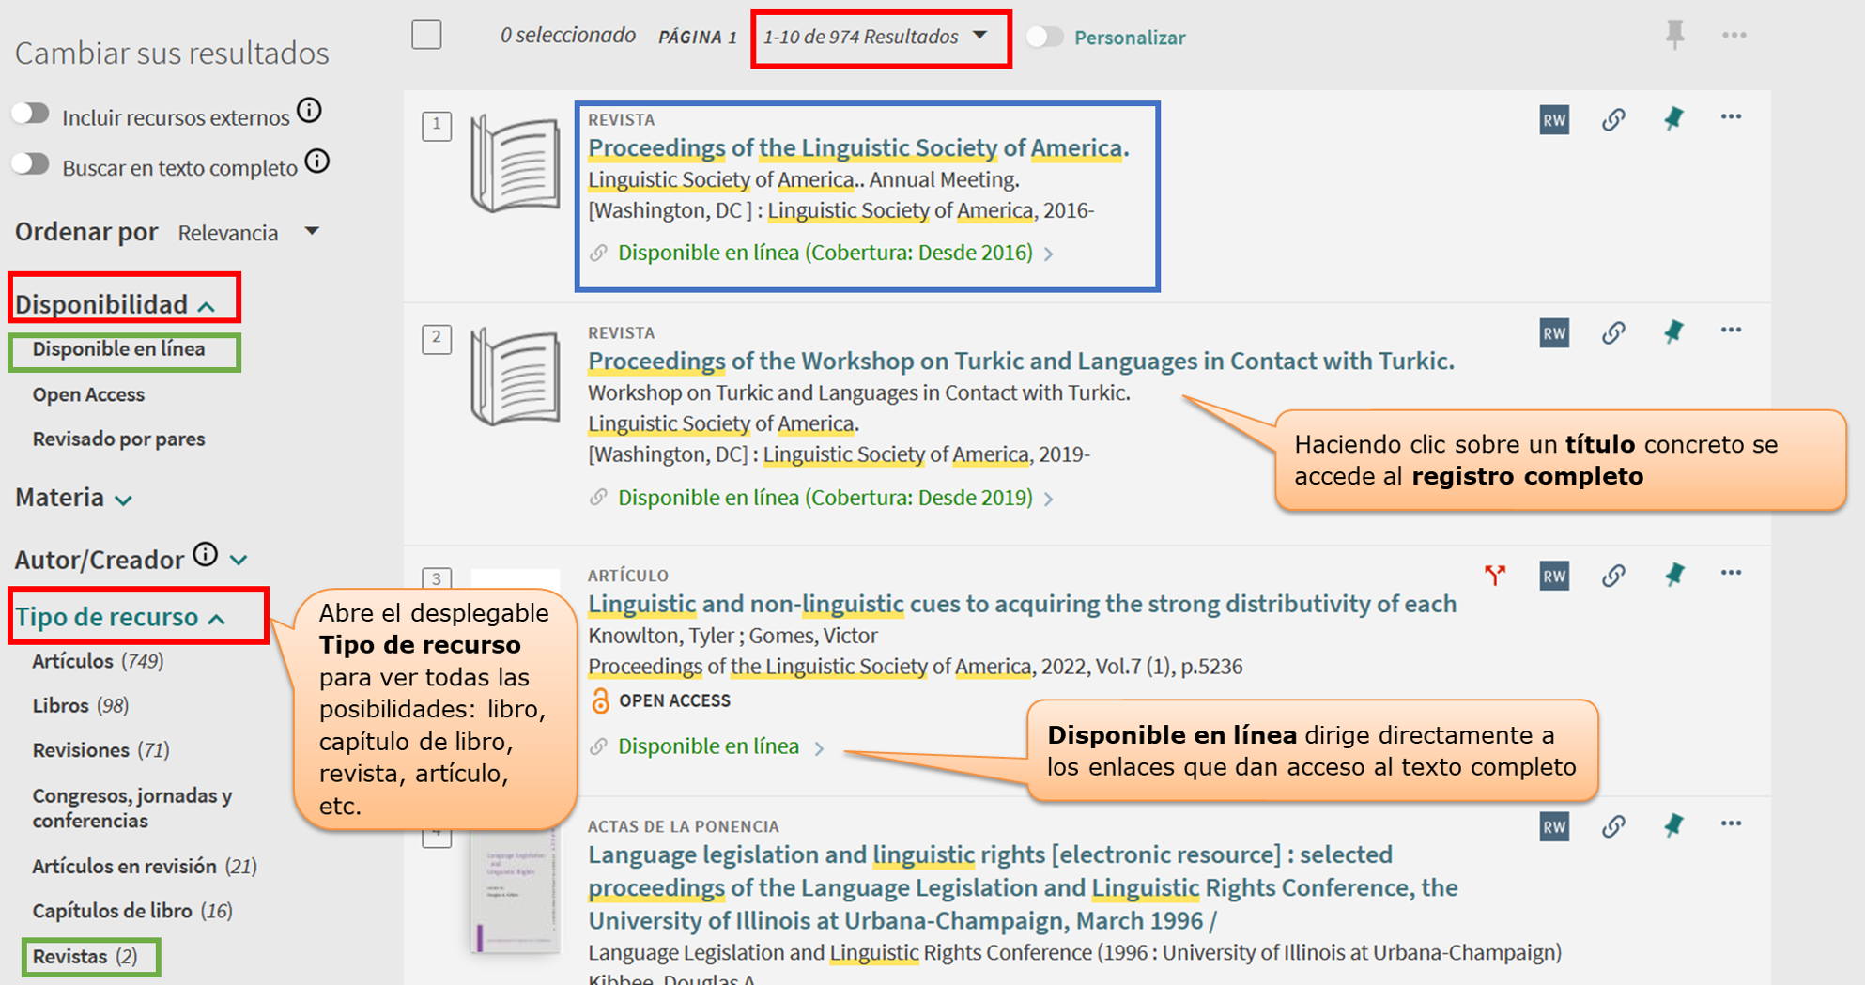The image size is (1865, 985).
Task: Click RW RefWorks icon on first result
Action: click(1553, 120)
